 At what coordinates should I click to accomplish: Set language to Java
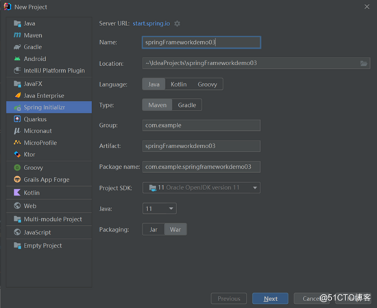pyautogui.click(x=154, y=84)
